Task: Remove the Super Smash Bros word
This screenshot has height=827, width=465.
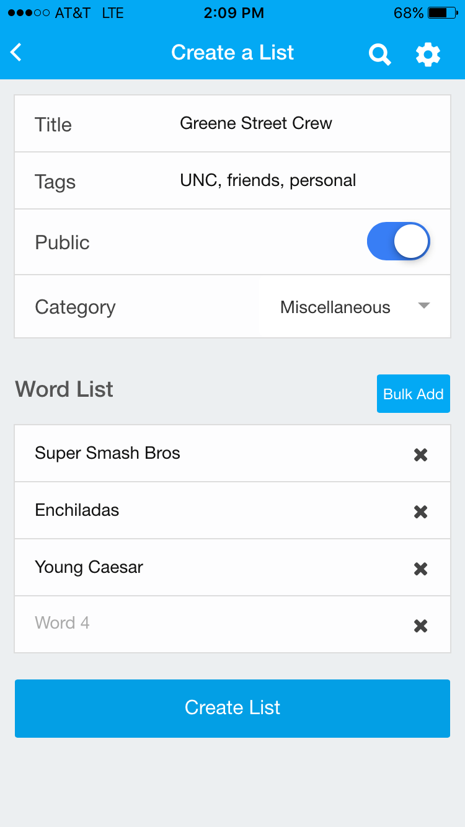Action: [x=420, y=455]
